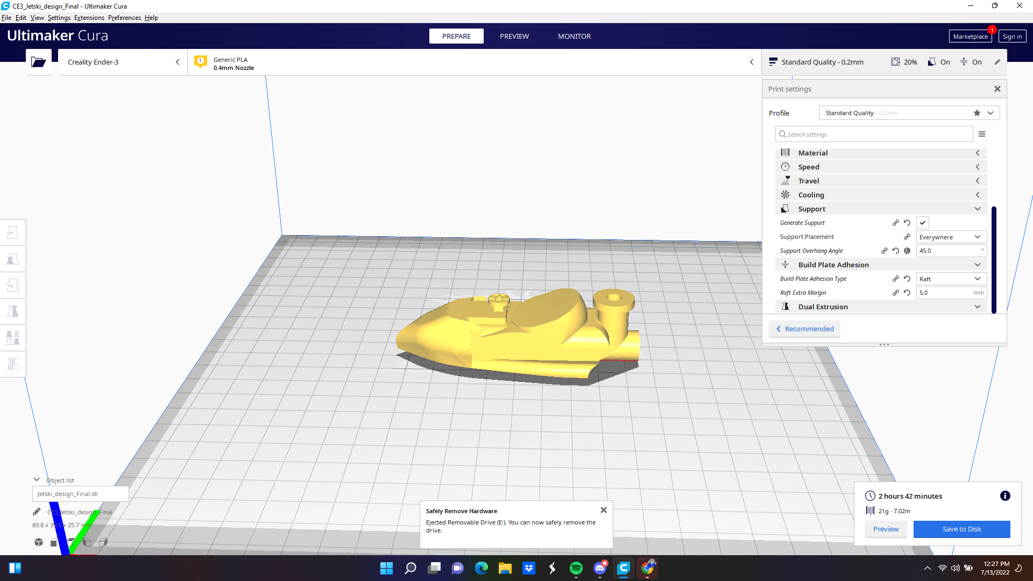Show print job info details icon
1033x581 pixels.
coord(1005,496)
